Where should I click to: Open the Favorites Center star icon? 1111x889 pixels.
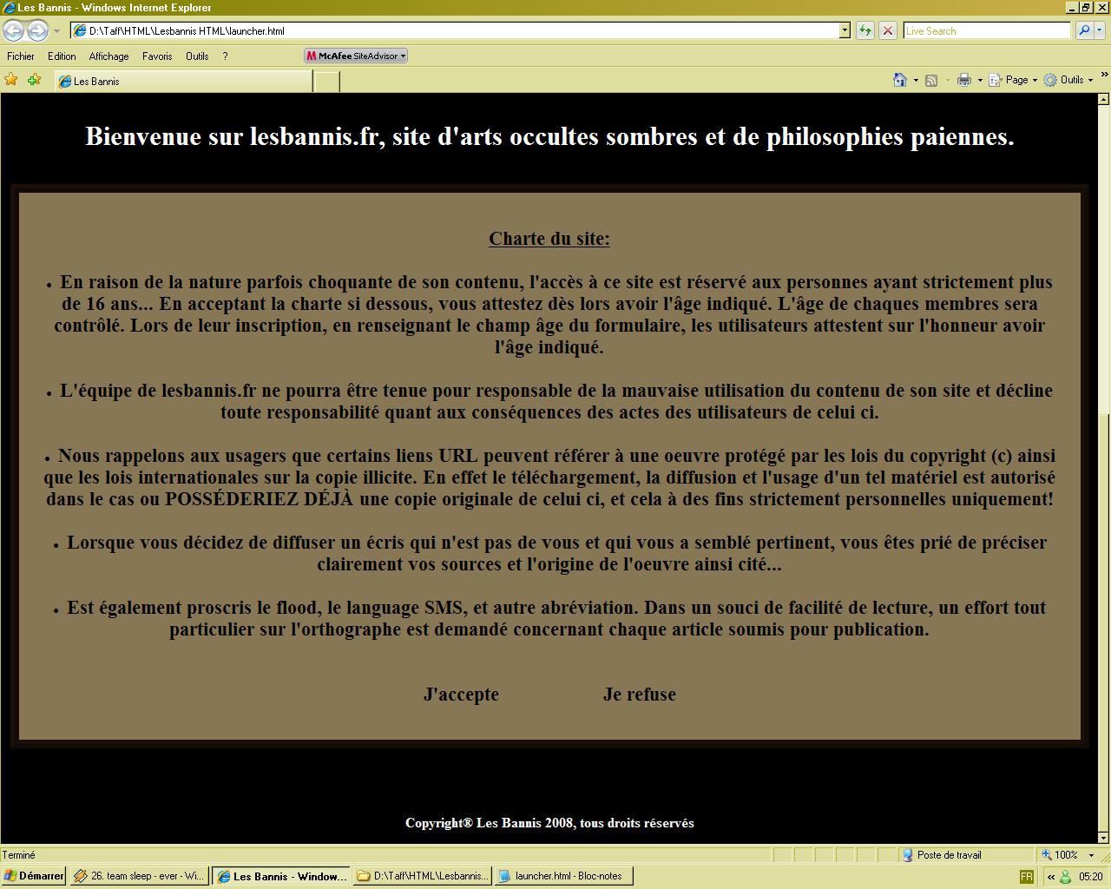tap(11, 80)
